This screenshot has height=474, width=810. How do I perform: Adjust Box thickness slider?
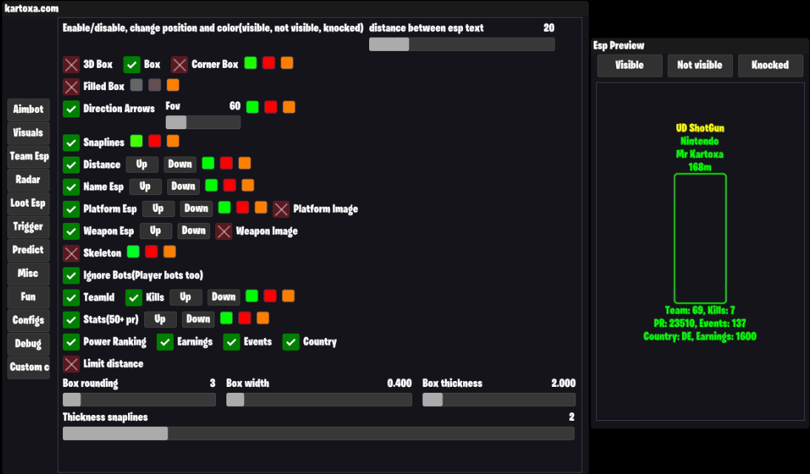point(499,399)
